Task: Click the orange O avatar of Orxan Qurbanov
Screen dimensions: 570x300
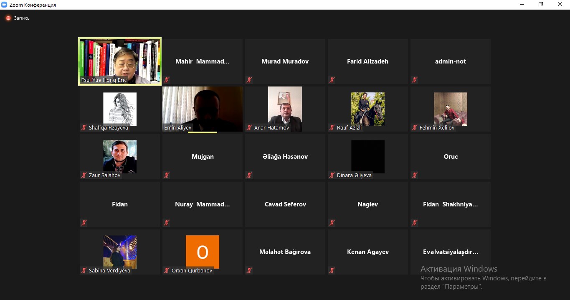Action: coord(203,252)
